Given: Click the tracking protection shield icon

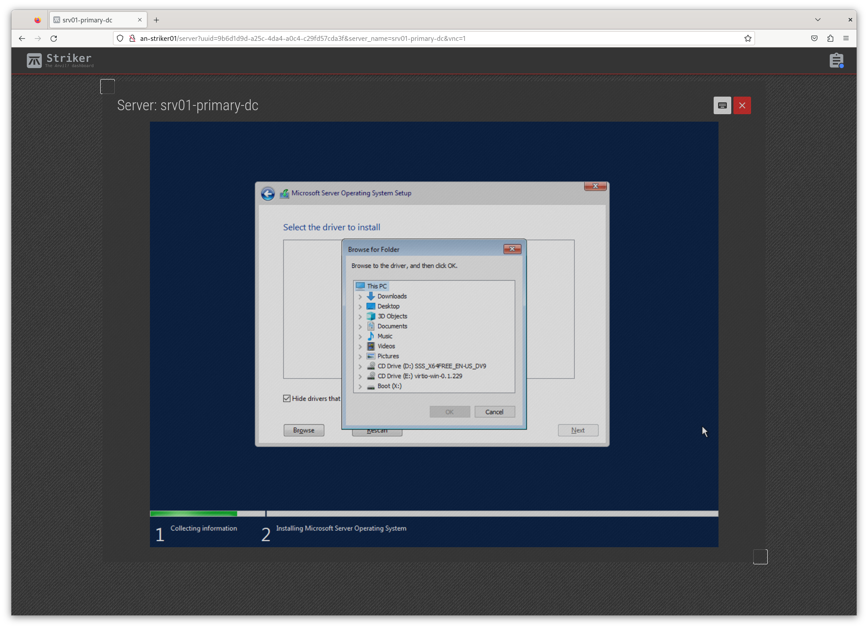Looking at the screenshot, I should pyautogui.click(x=120, y=39).
